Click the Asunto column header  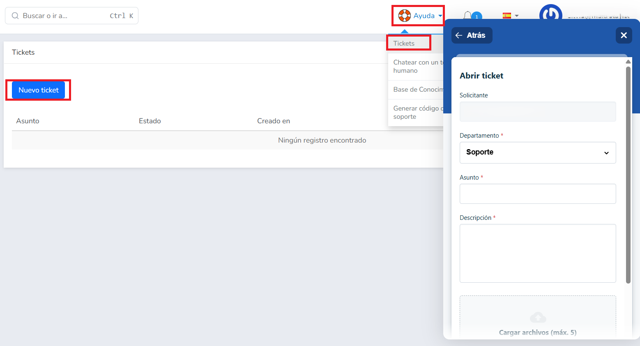[x=28, y=121]
